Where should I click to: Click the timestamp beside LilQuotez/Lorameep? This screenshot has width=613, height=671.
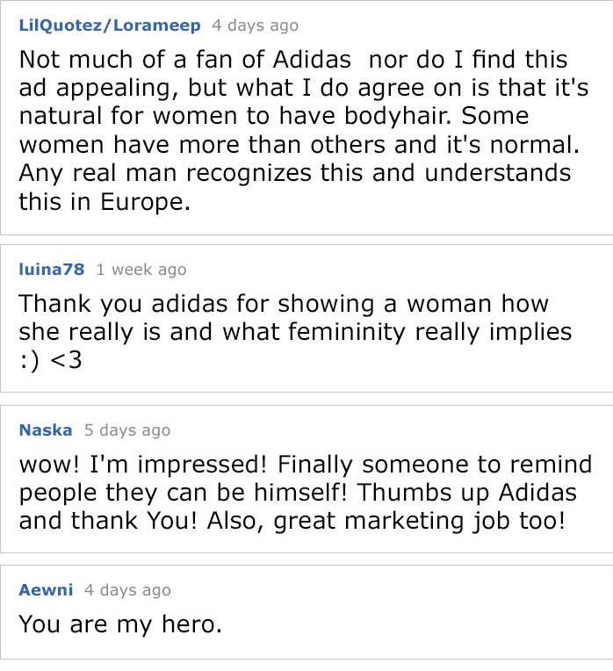255,25
